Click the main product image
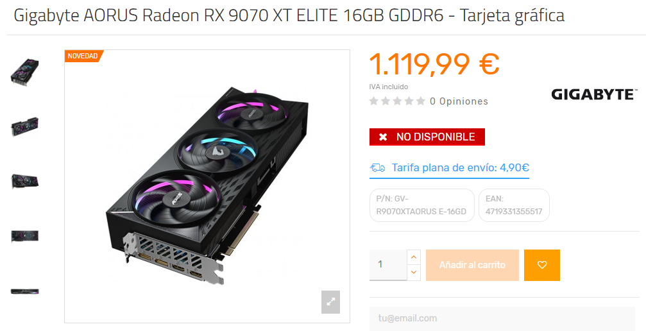646x331 pixels. [x=207, y=186]
